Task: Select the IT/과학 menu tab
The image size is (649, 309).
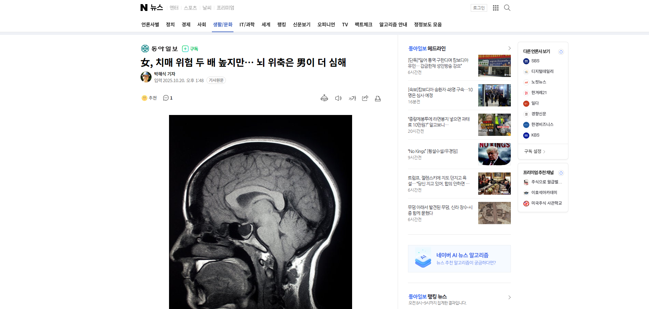Action: point(247,25)
